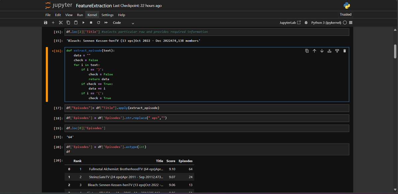Click into cell 19 df.loc code
The image size is (398, 194).
(207, 128)
